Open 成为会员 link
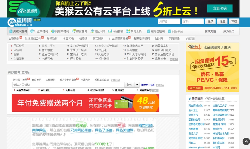The height and width of the screenshot is (149, 250). coord(229,31)
